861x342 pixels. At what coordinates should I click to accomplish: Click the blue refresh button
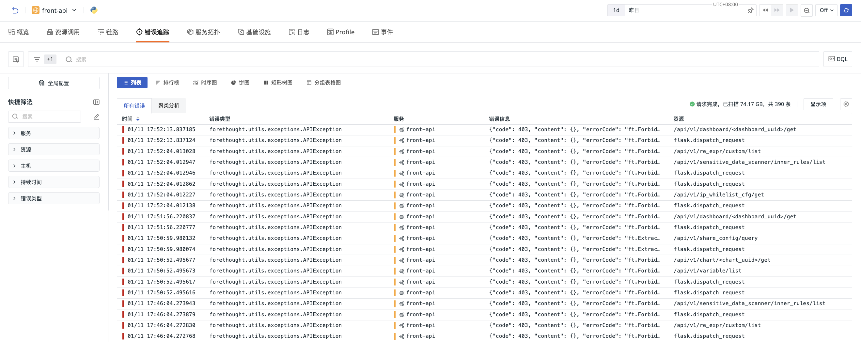pos(846,10)
